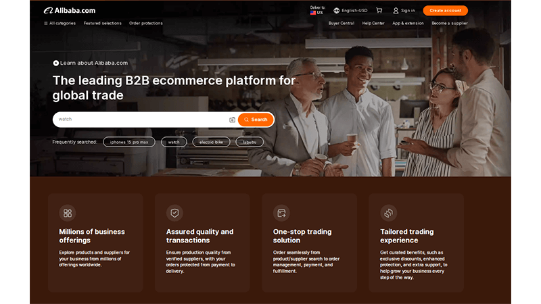Click the One-stop trading solution icon
The image size is (541, 304).
pos(281,213)
